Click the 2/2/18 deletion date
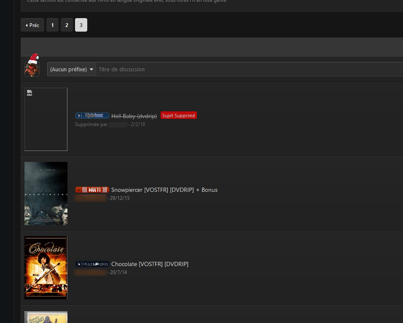This screenshot has width=403, height=323. coord(138,124)
